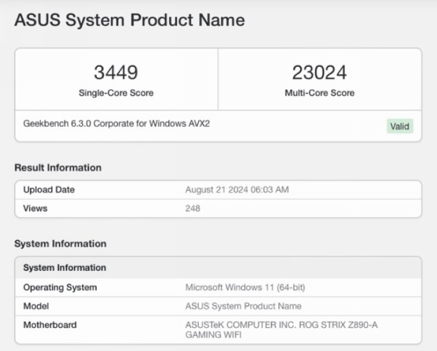Click the Motherboard row label
Viewport: 437px width, 351px height.
point(50,325)
